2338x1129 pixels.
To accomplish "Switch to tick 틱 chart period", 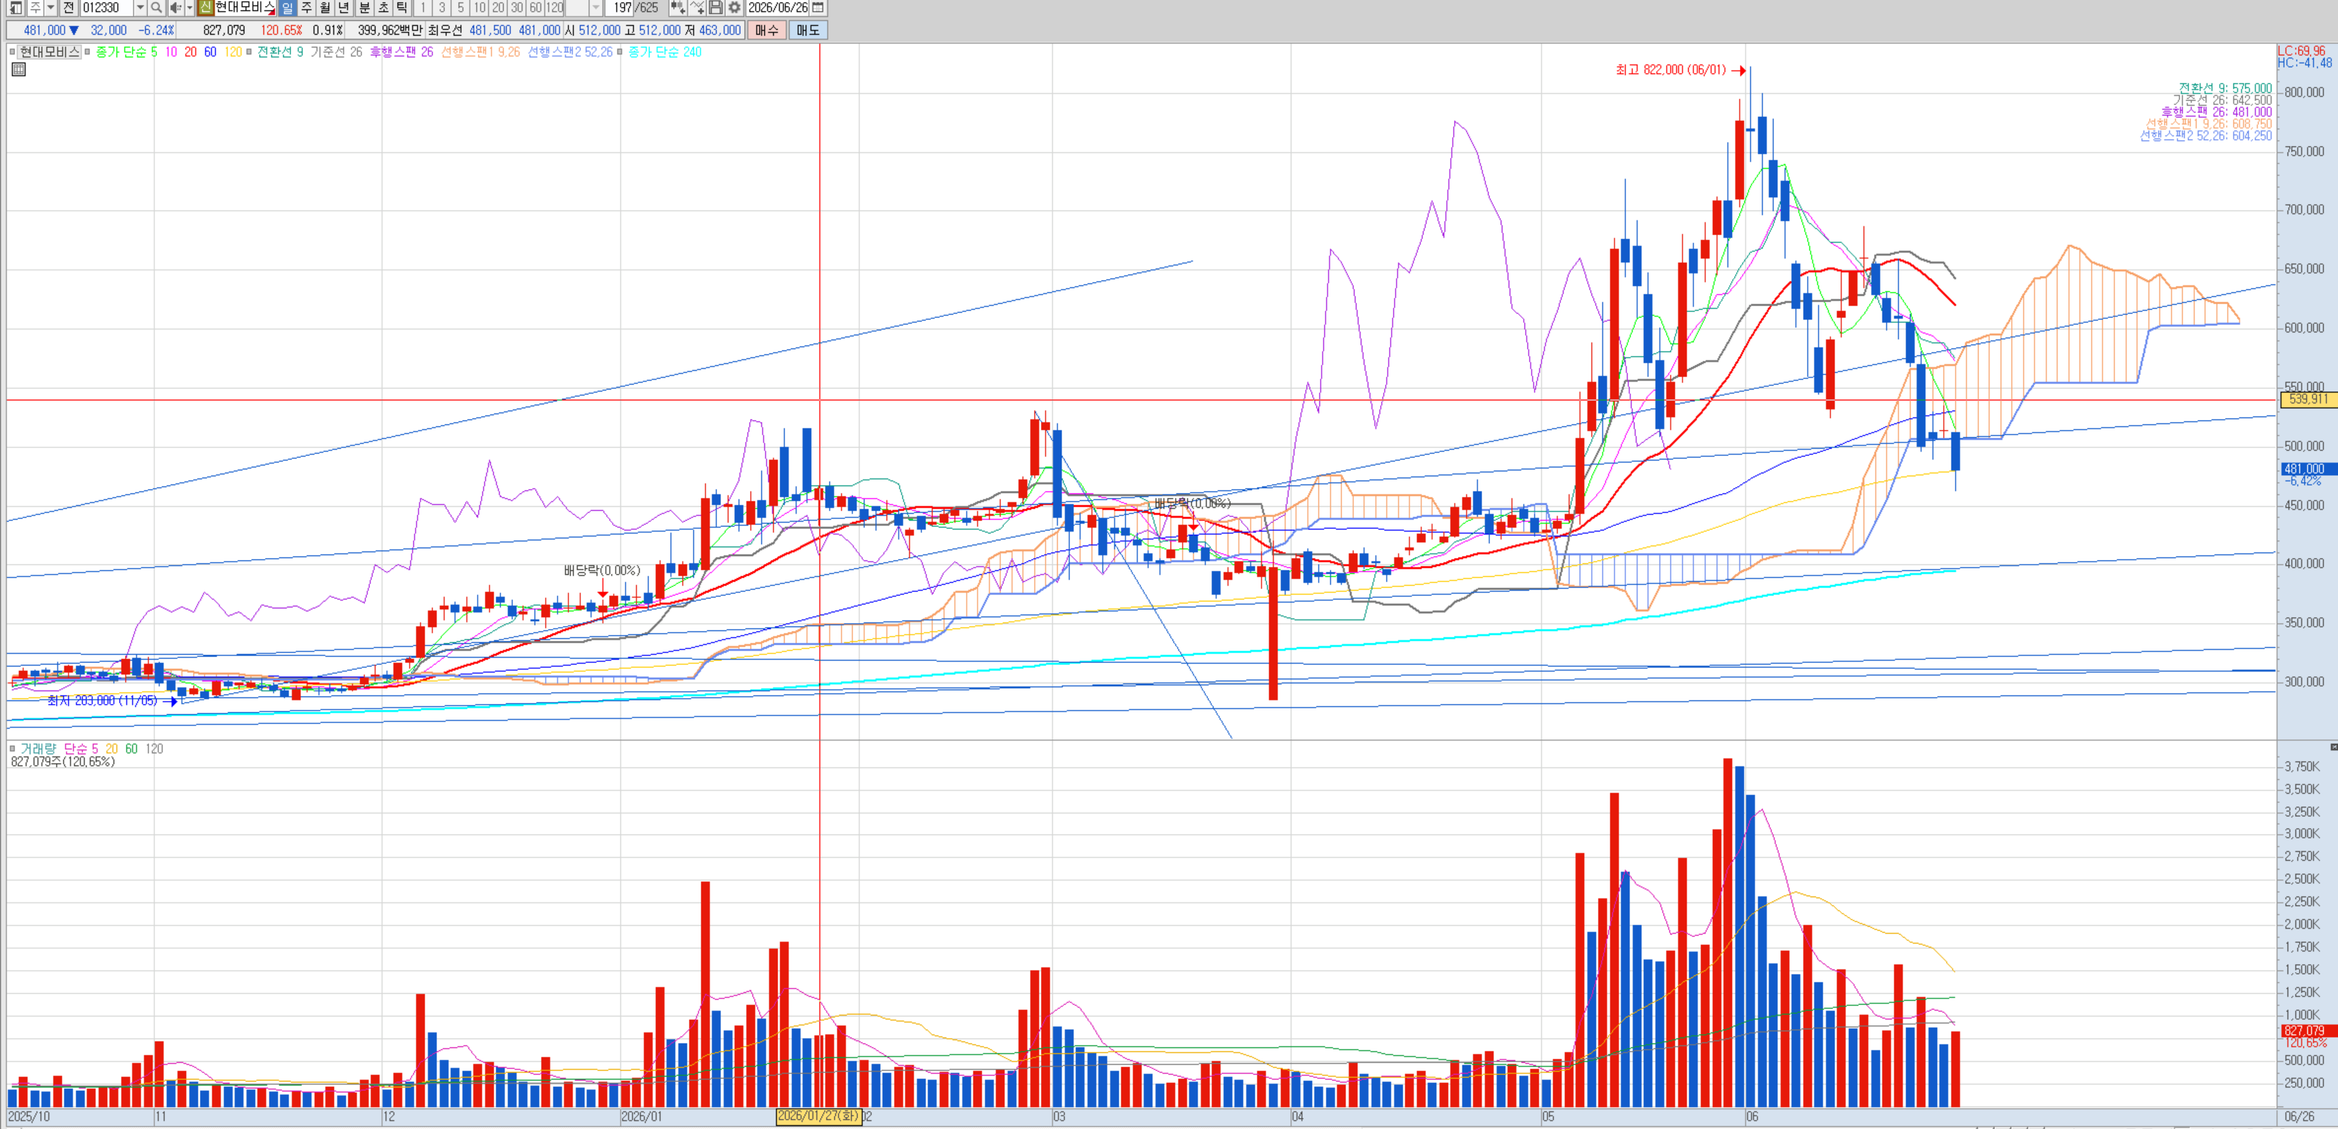I will 402,7.
